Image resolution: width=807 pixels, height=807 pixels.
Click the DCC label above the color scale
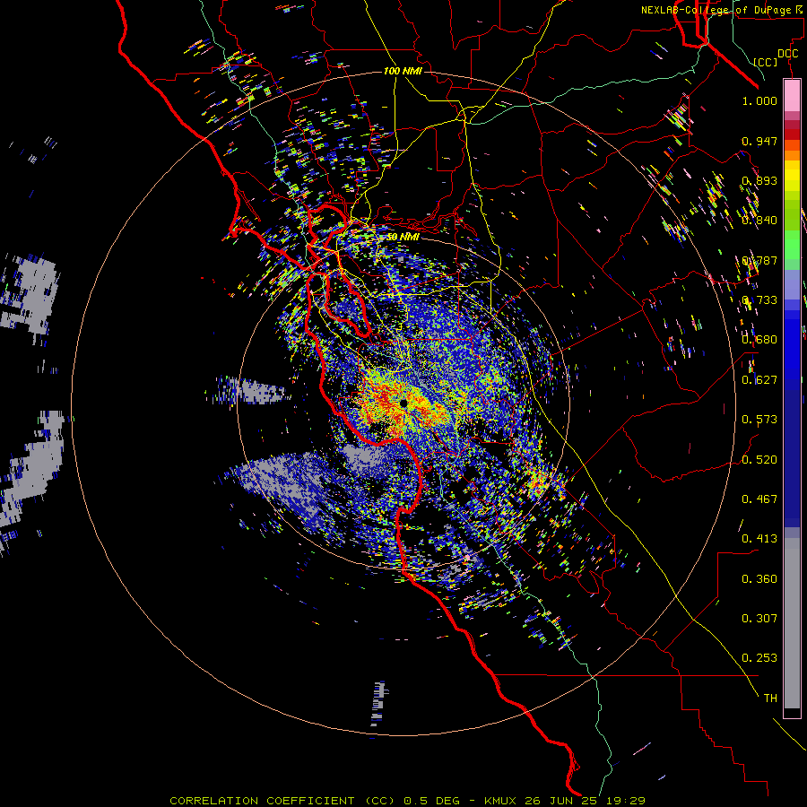pos(787,54)
